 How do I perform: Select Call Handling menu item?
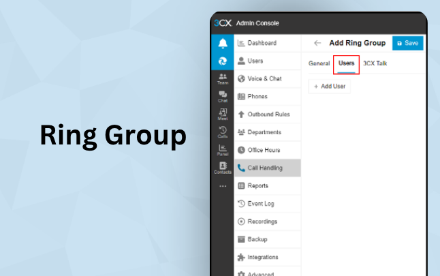(268, 168)
